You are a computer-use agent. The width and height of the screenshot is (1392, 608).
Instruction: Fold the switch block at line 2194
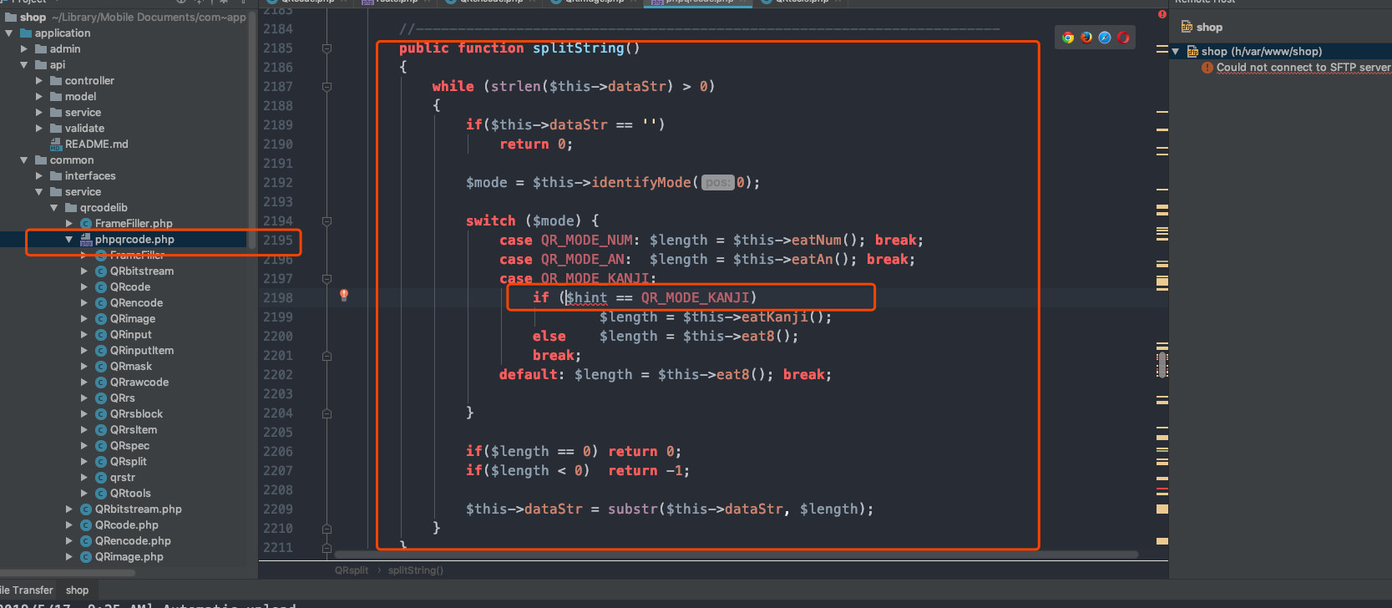tap(326, 221)
